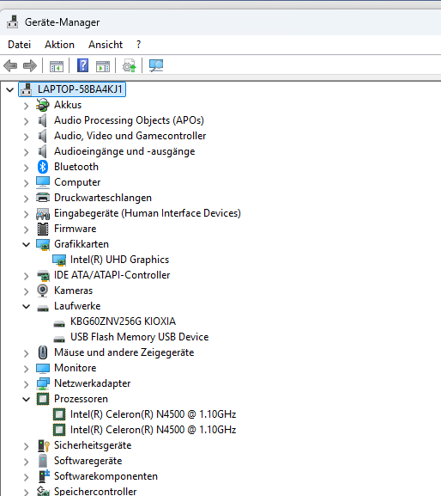Select the second Intel Celeron N4500 processor
The width and height of the screenshot is (441, 496).
pos(153,430)
